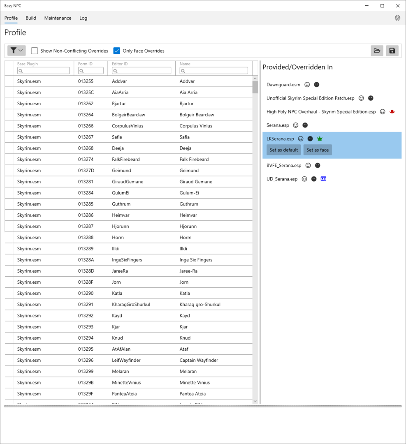Select the Kharag gro-Shurkul row
Image resolution: width=406 pixels, height=444 pixels.
click(x=129, y=304)
